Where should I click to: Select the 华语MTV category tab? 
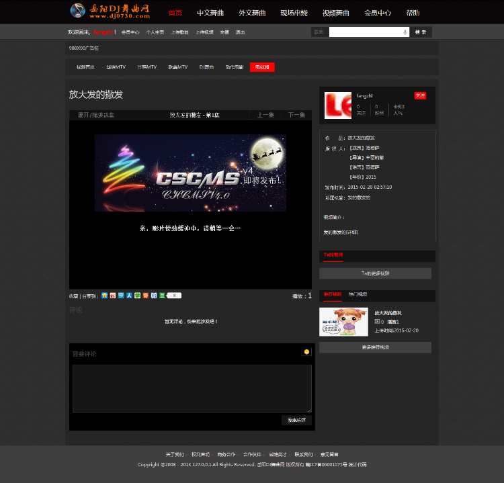116,67
